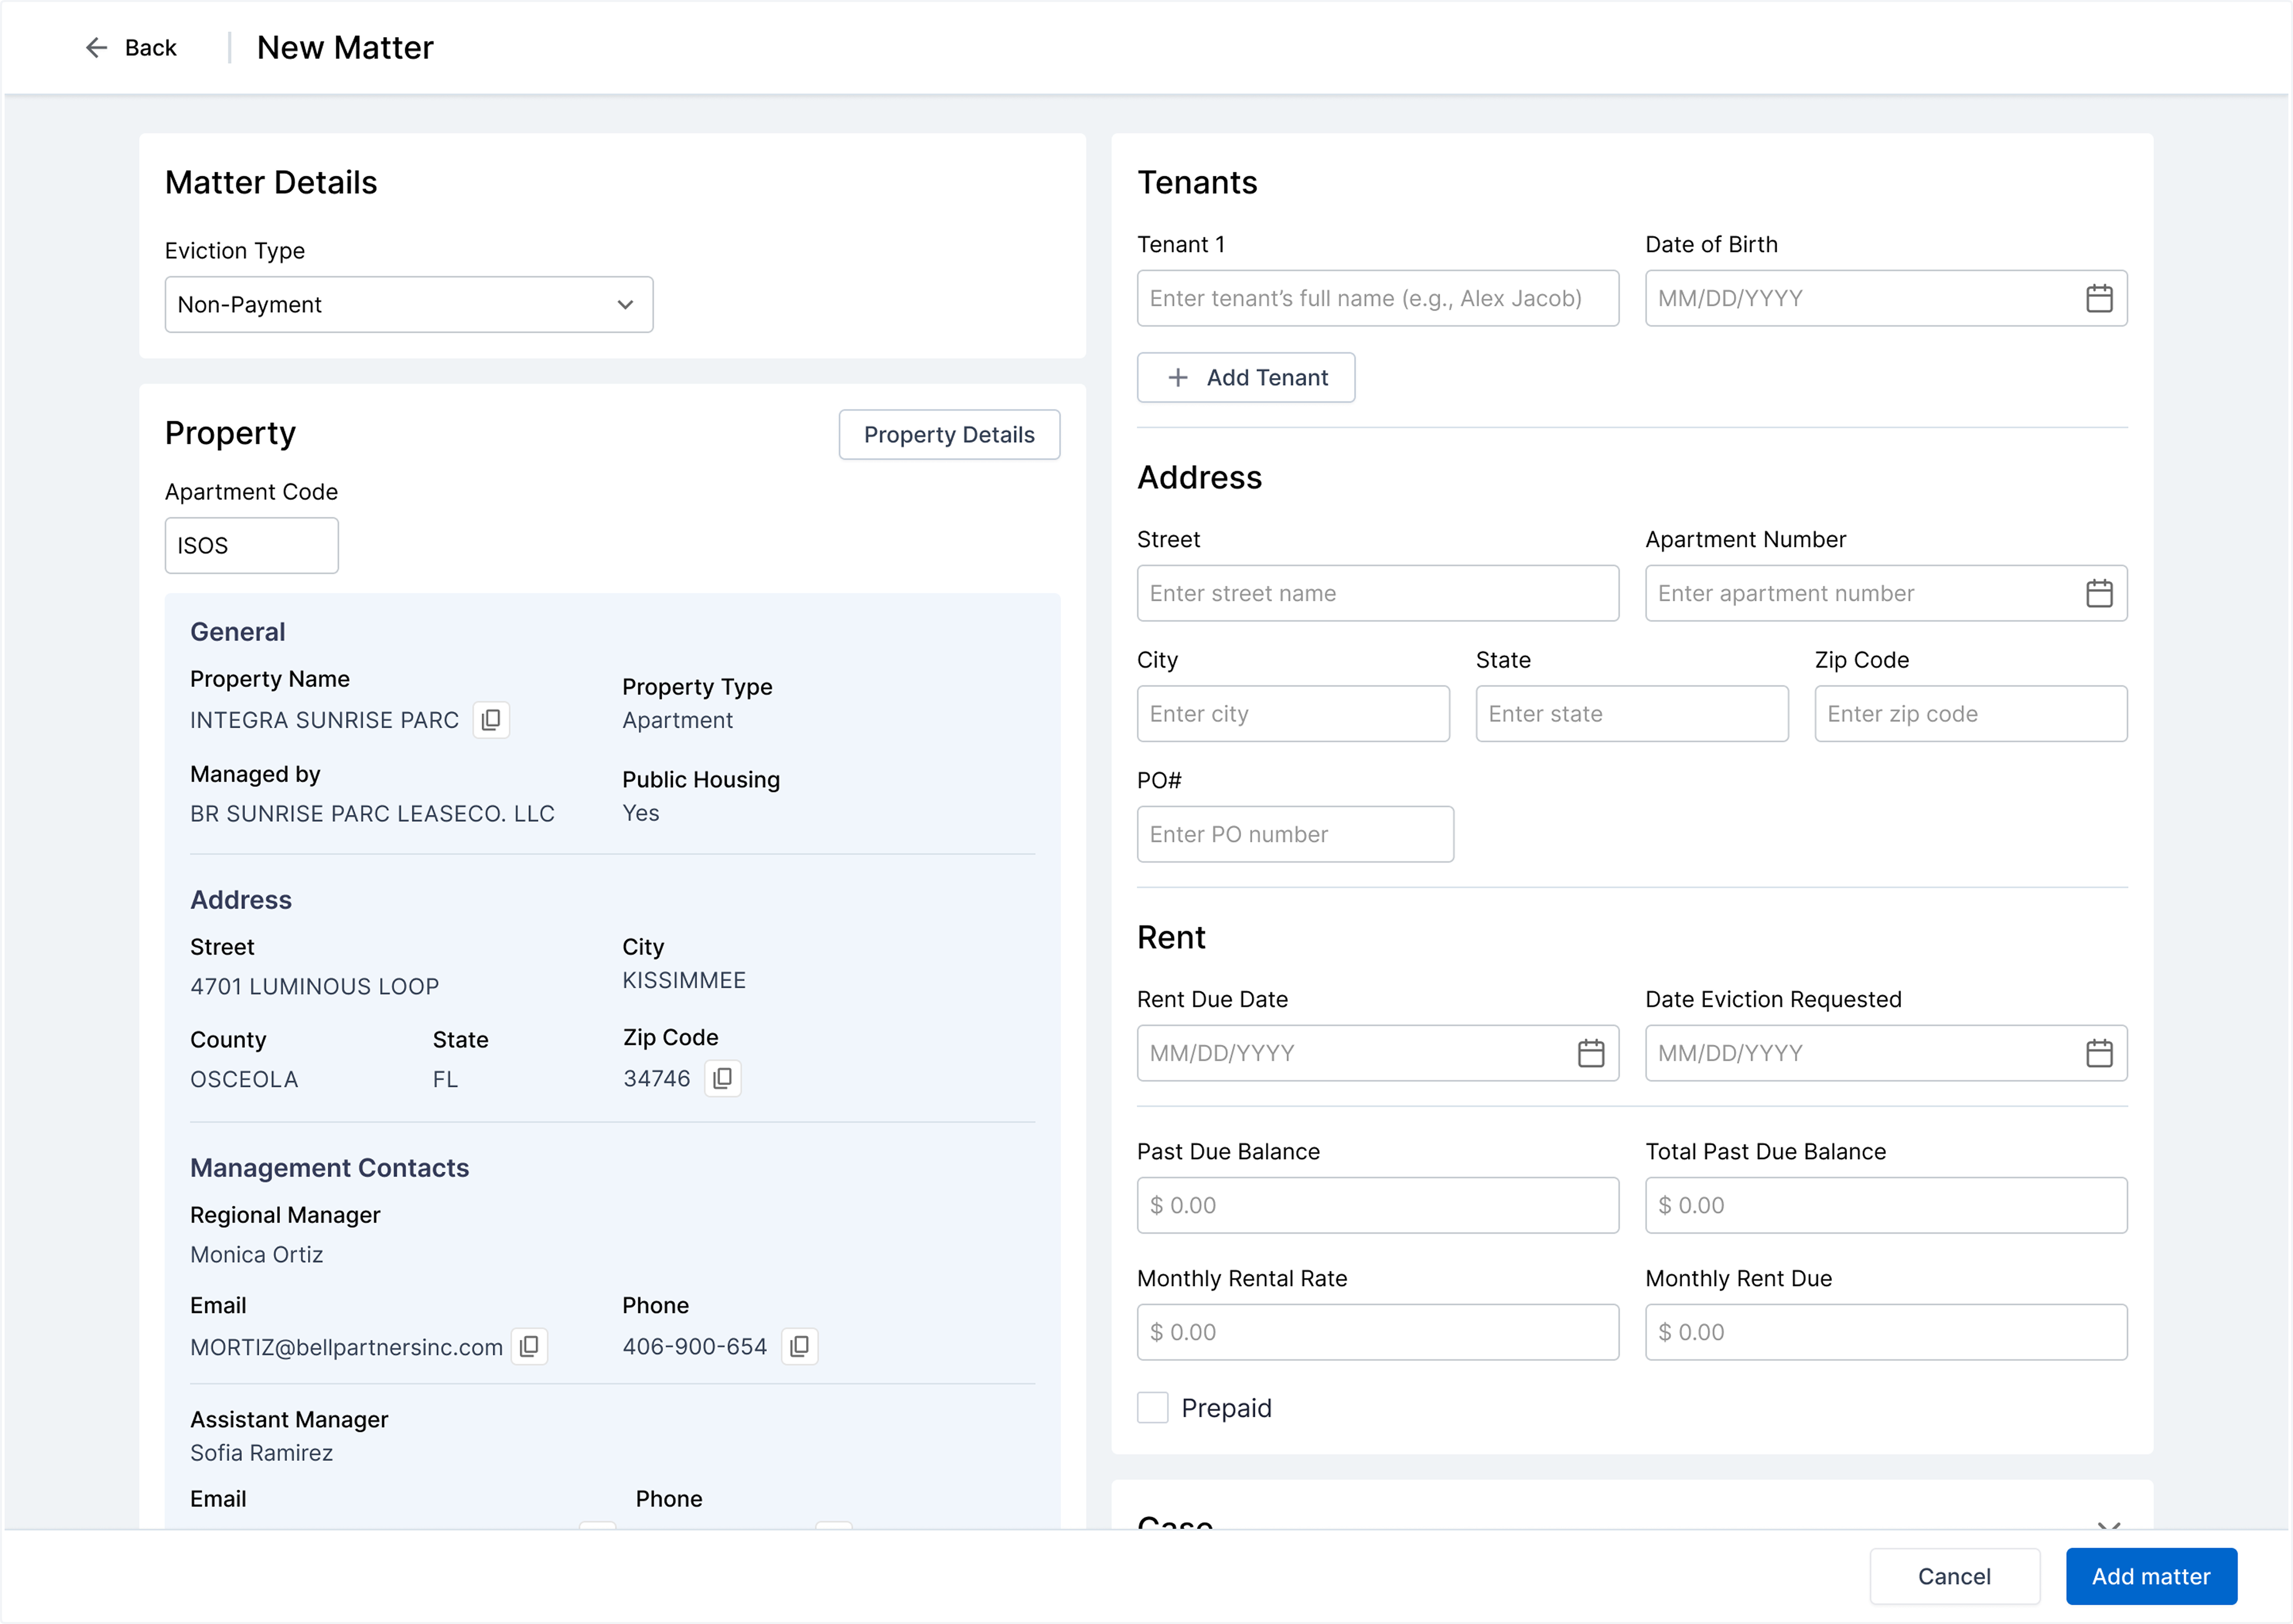The height and width of the screenshot is (1624, 2293).
Task: Open the Date Eviction Requested calendar picker
Action: (2100, 1053)
